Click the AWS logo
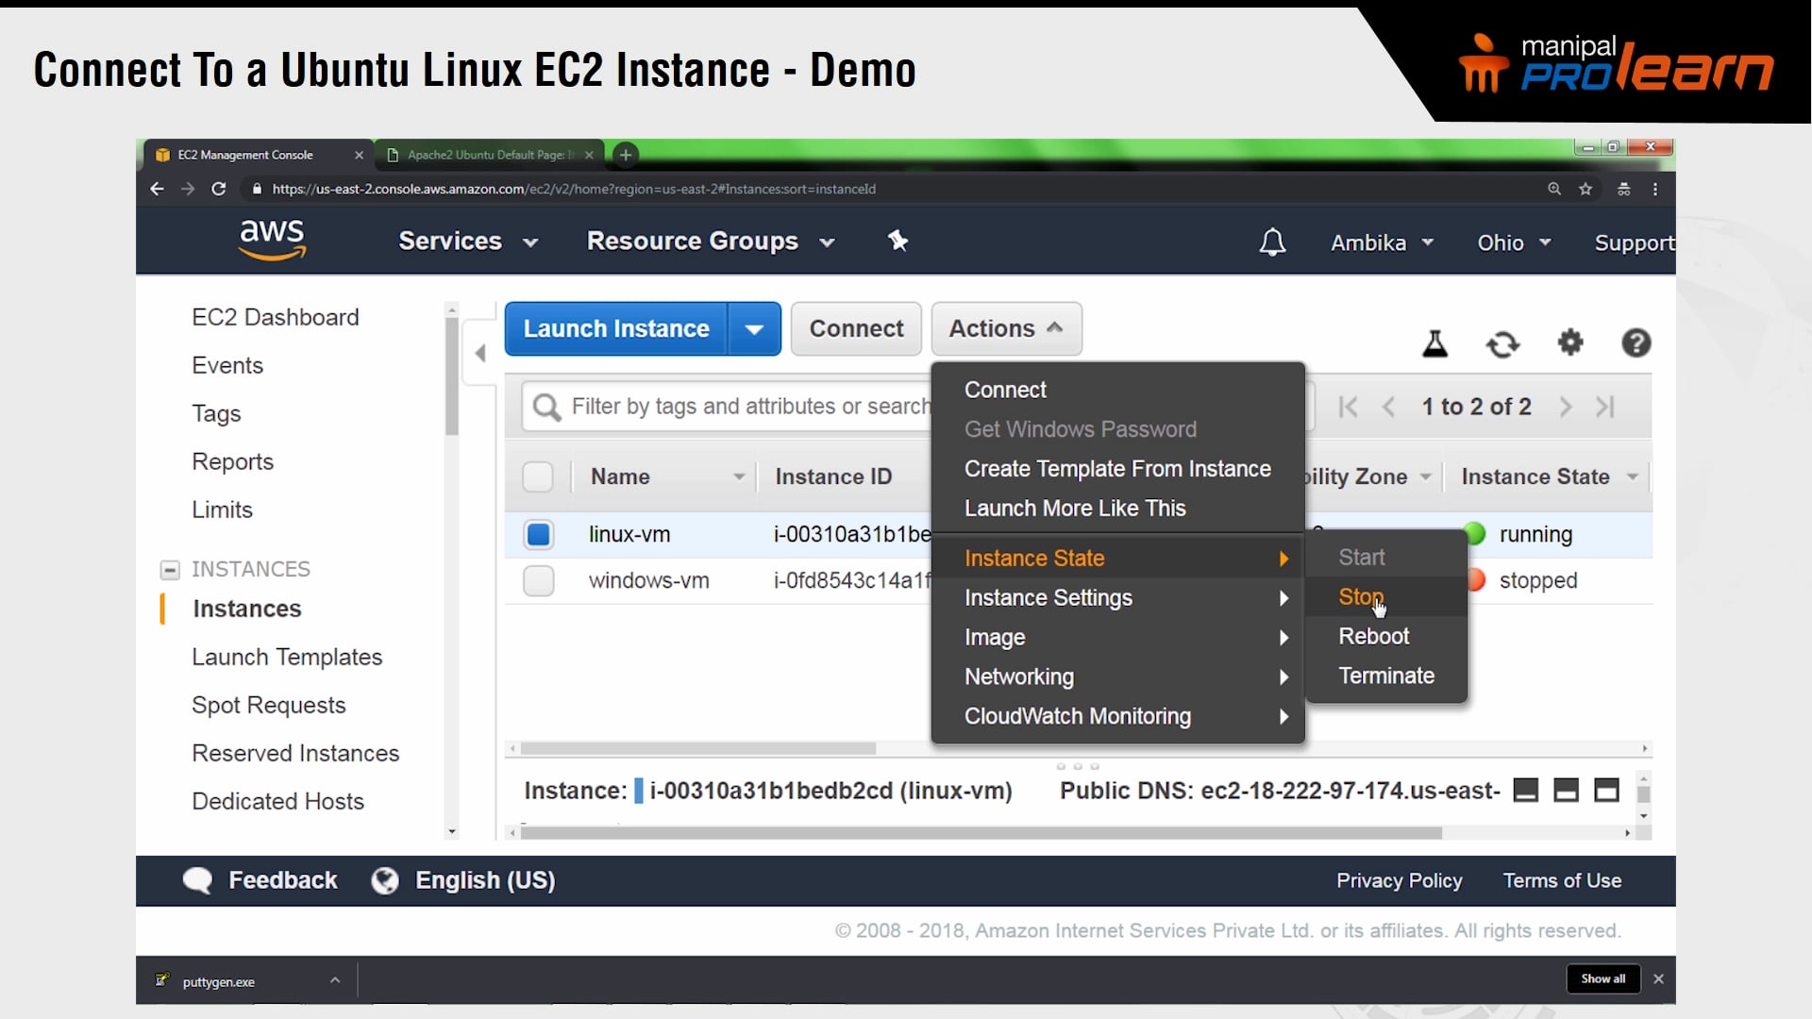 coord(272,241)
